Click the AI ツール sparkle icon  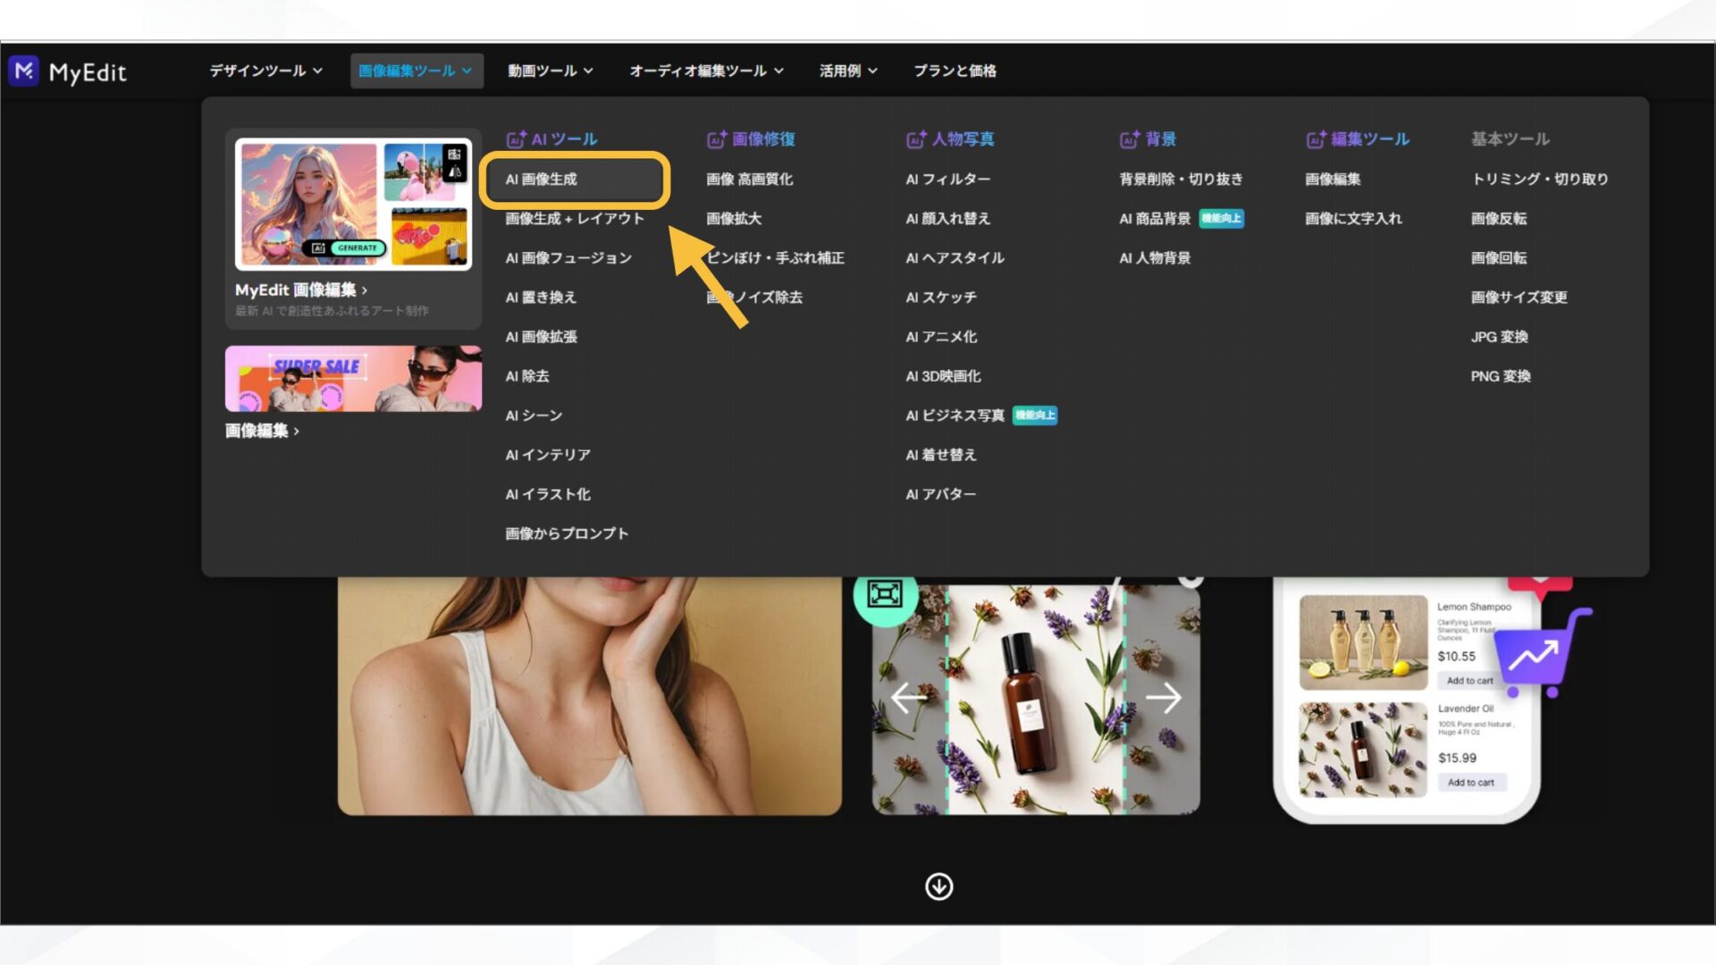517,138
